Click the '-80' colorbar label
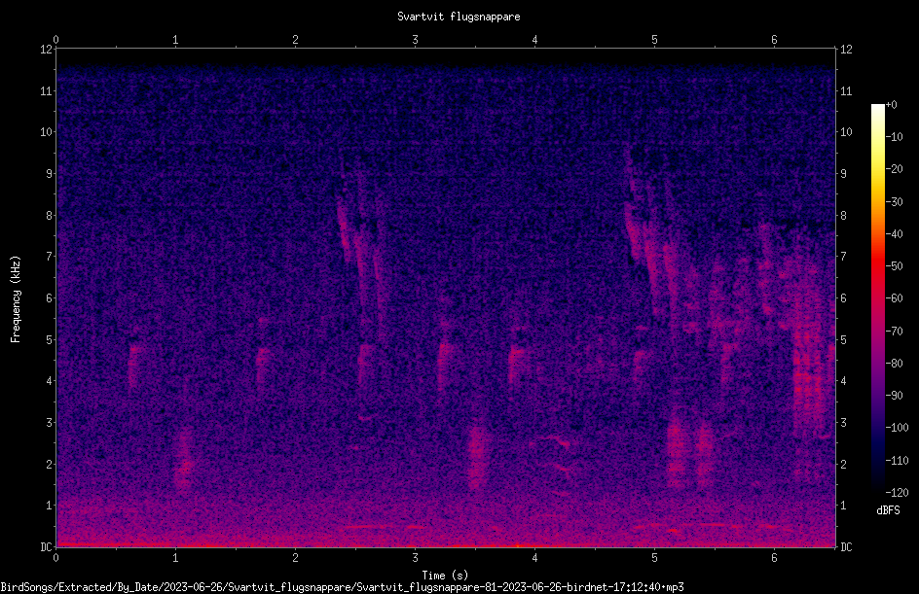The width and height of the screenshot is (919, 594). coord(894,364)
